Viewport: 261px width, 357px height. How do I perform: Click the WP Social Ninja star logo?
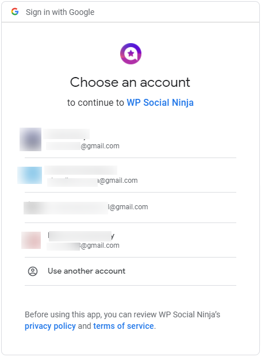[130, 53]
